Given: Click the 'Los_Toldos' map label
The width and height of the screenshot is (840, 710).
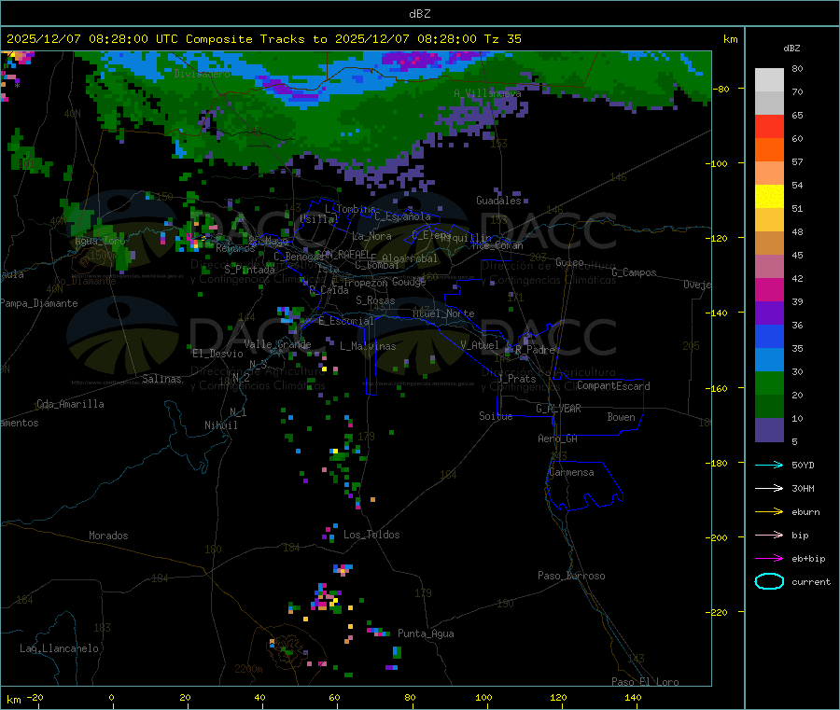Looking at the screenshot, I should pyautogui.click(x=371, y=535).
